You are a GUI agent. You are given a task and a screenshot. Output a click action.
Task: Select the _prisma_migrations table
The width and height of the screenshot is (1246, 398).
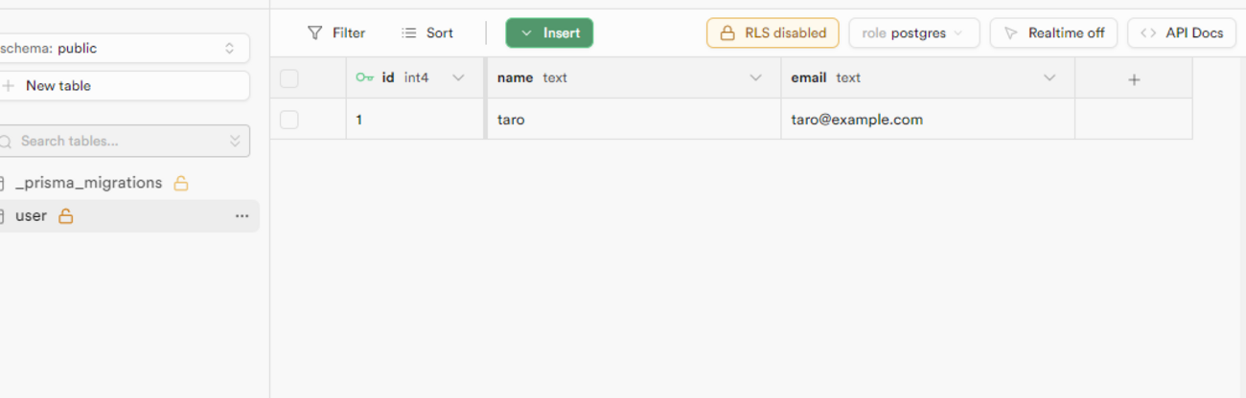pos(88,183)
